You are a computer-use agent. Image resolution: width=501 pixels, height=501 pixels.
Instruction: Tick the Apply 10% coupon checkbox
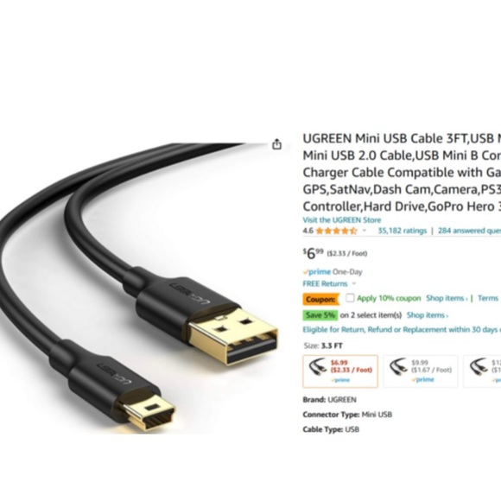point(350,298)
